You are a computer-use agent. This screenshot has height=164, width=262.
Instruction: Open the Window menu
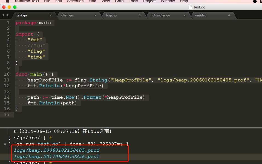click(x=168, y=1)
